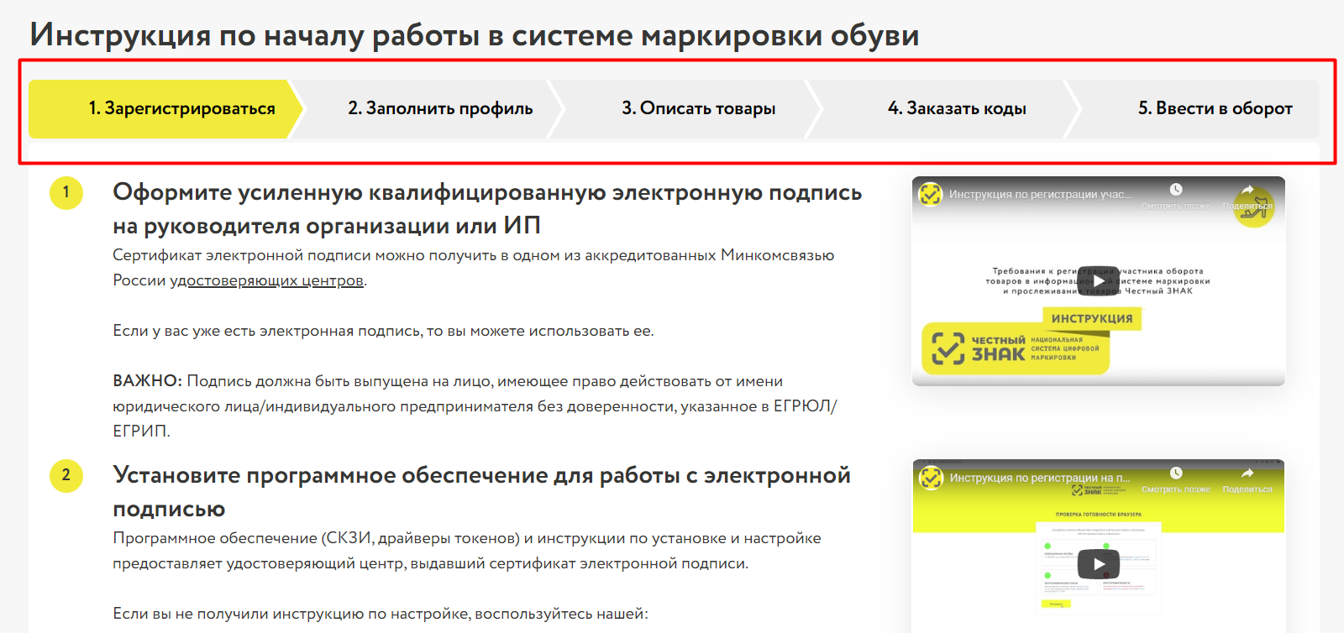
Task: Click the 'Честный ЗНАК' logo in first video thumbnail
Action: [x=1016, y=348]
